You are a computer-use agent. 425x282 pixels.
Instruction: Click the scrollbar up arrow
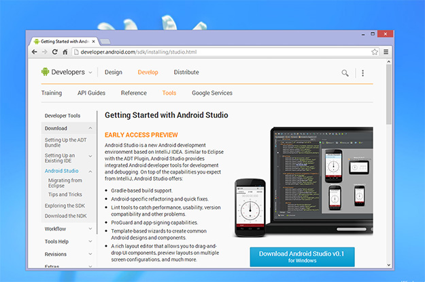coord(389,62)
